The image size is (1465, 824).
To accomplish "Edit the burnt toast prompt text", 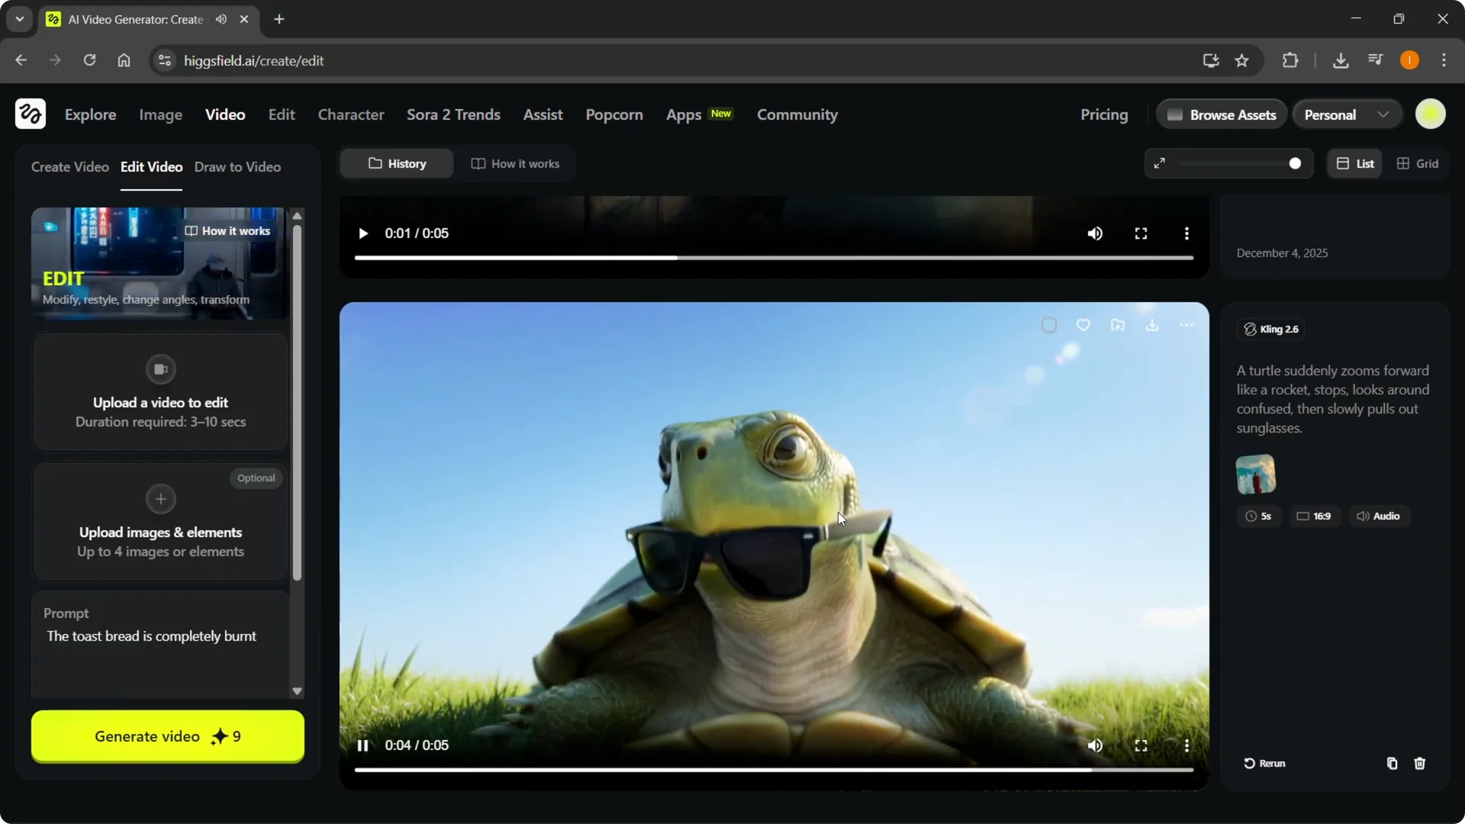I will 150,636.
